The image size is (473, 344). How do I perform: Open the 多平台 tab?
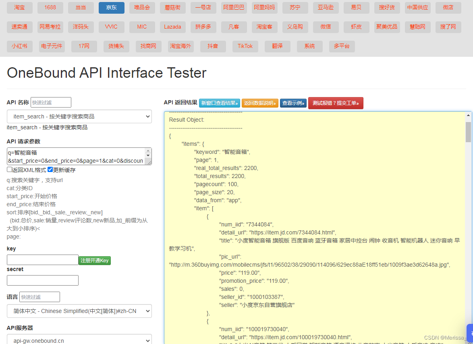point(342,46)
